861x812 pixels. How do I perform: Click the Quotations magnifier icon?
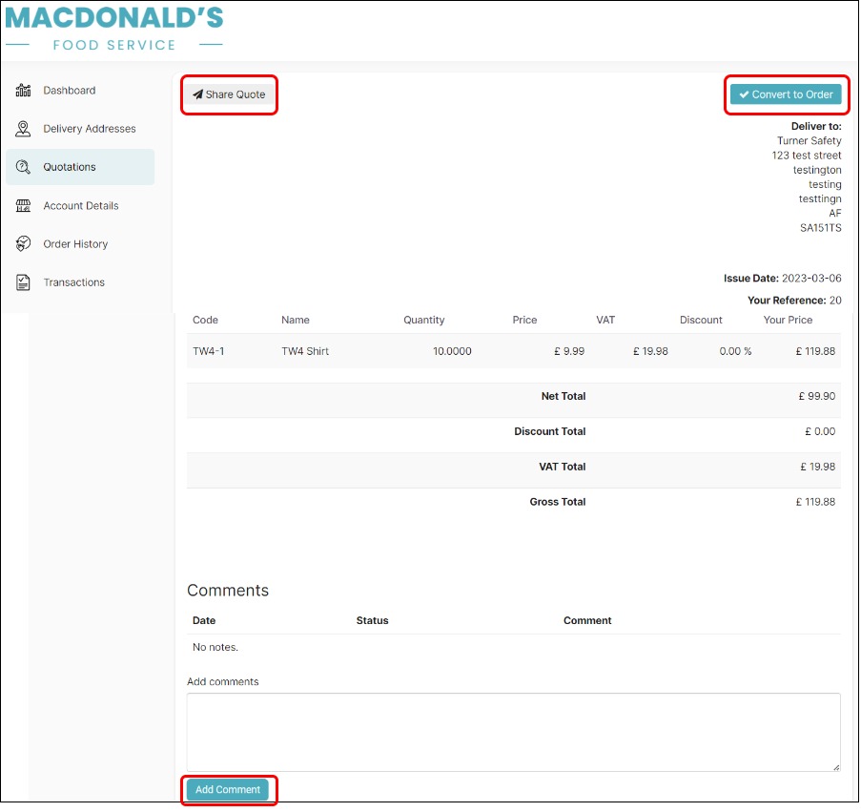click(23, 167)
